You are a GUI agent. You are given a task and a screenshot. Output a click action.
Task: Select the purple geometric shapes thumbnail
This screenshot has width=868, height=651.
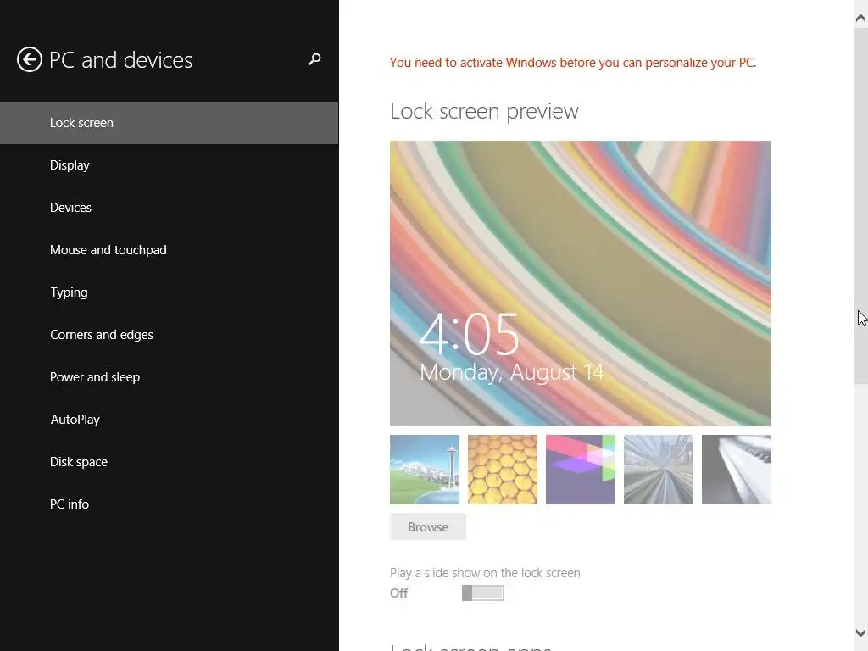581,470
